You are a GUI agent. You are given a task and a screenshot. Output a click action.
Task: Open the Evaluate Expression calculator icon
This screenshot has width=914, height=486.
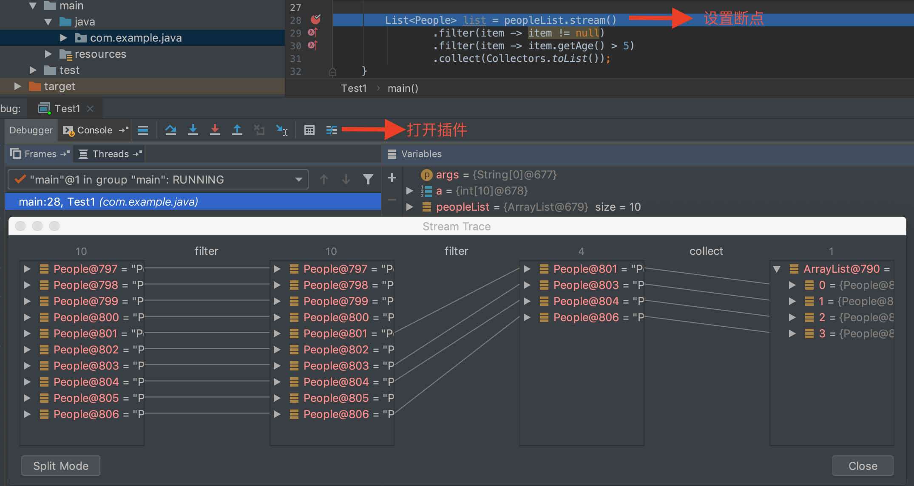pyautogui.click(x=309, y=130)
